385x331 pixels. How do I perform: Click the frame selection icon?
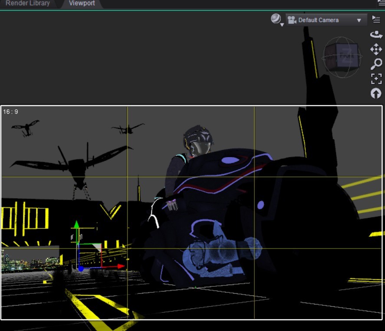pos(376,79)
